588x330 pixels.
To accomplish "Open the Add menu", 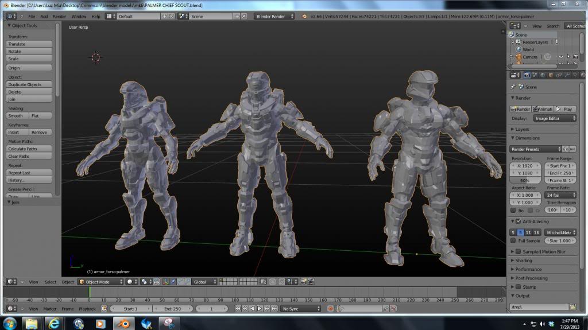I will tap(44, 17).
